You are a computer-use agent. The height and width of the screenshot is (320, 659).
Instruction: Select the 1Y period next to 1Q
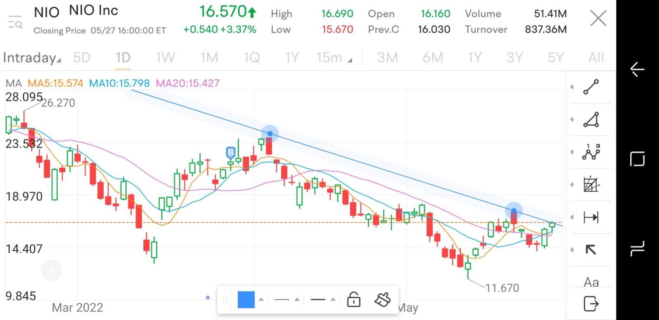(x=292, y=58)
